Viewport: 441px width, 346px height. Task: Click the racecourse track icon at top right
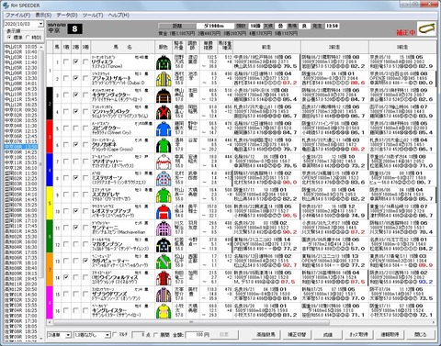427,28
